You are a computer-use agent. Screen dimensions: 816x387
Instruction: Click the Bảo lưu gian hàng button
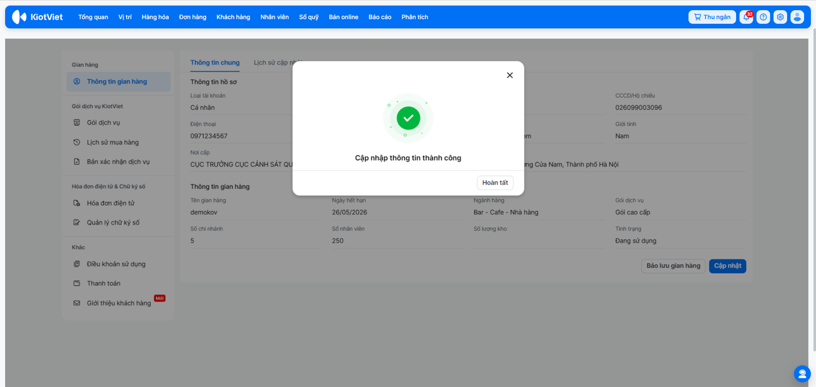(x=673, y=266)
